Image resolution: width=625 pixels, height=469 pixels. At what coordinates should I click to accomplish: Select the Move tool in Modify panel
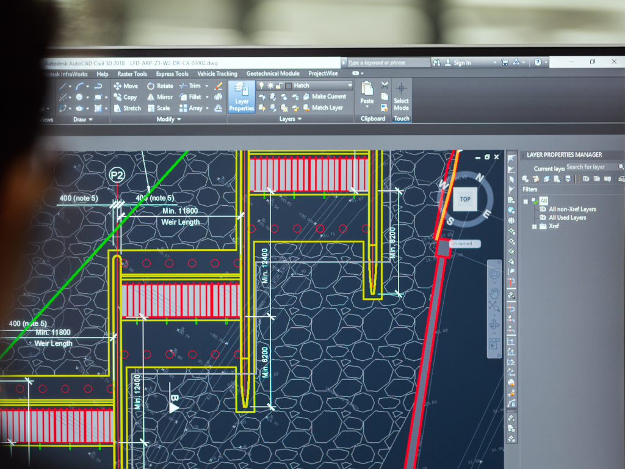[126, 86]
